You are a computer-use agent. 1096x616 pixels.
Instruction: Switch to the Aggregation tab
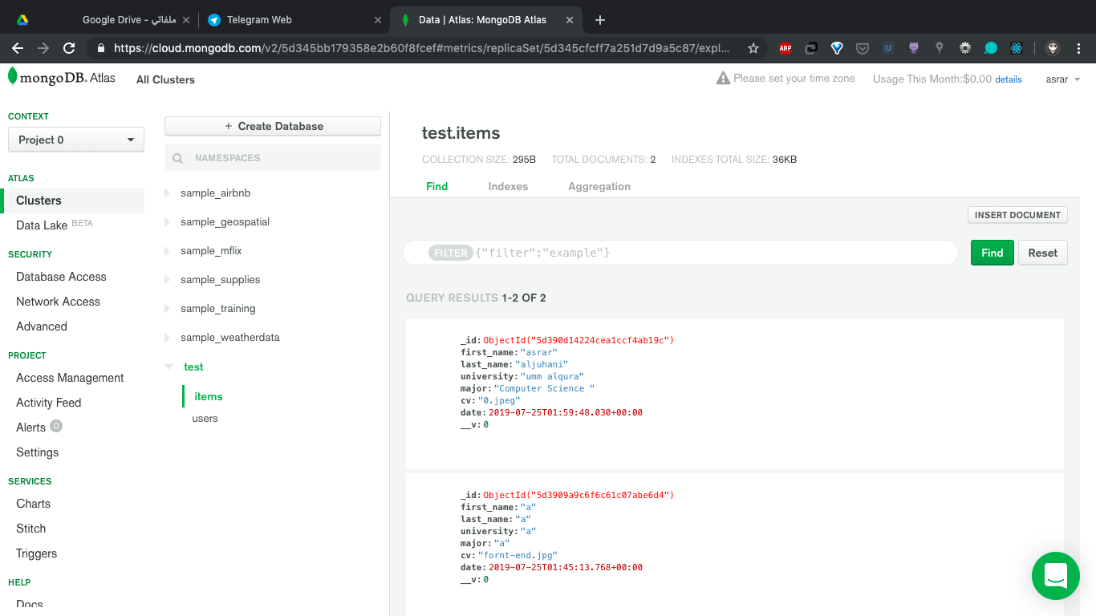tap(599, 185)
